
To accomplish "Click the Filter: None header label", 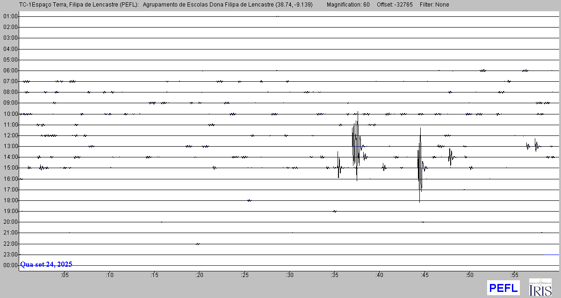I will tap(435, 5).
